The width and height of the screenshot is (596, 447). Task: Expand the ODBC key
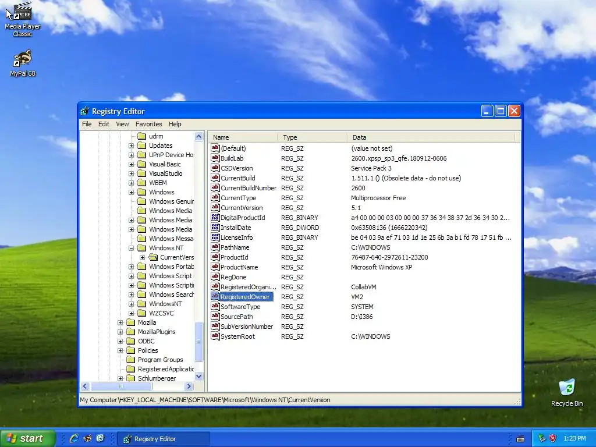point(120,341)
